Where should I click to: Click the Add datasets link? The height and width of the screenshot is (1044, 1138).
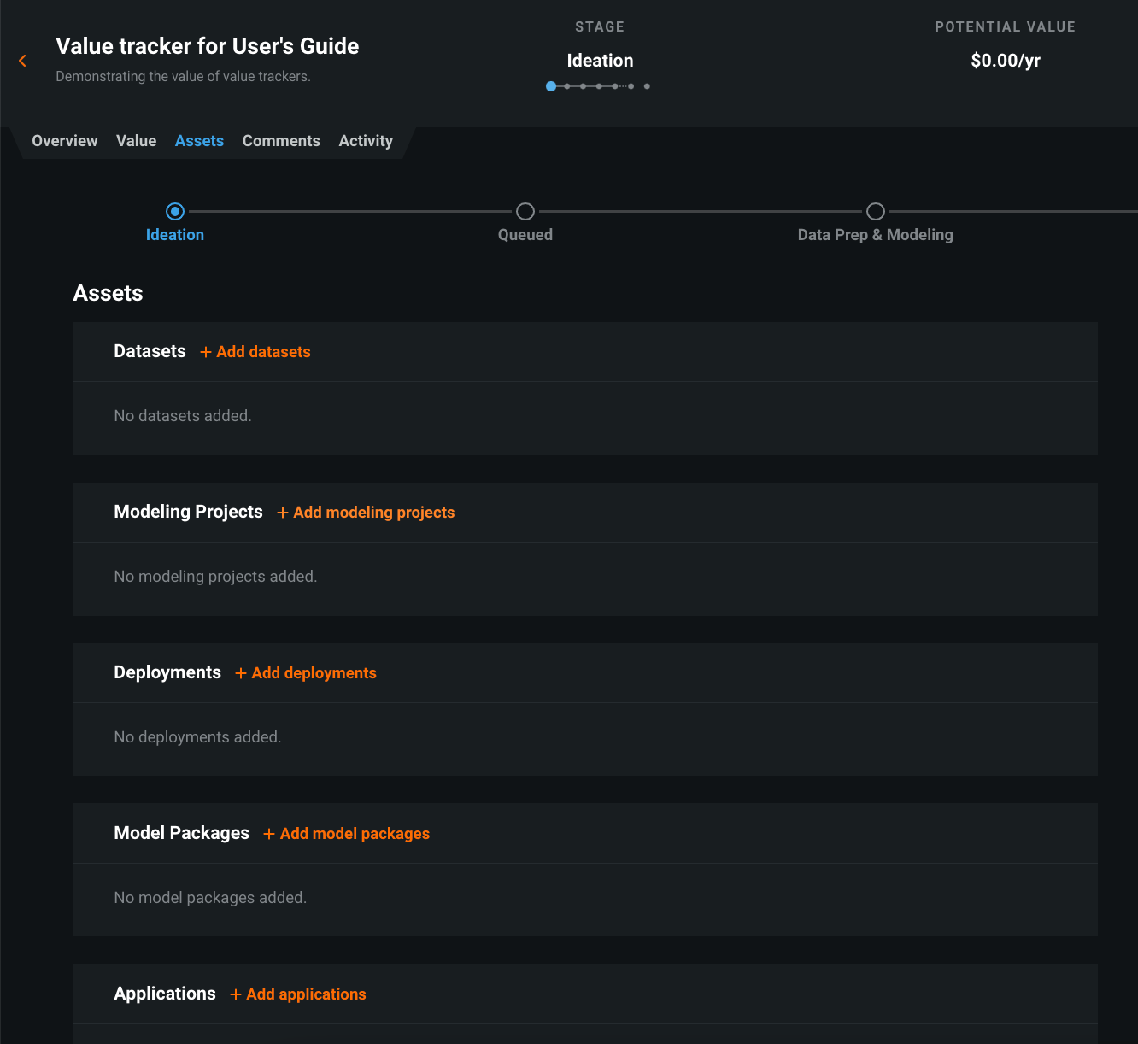pos(263,352)
